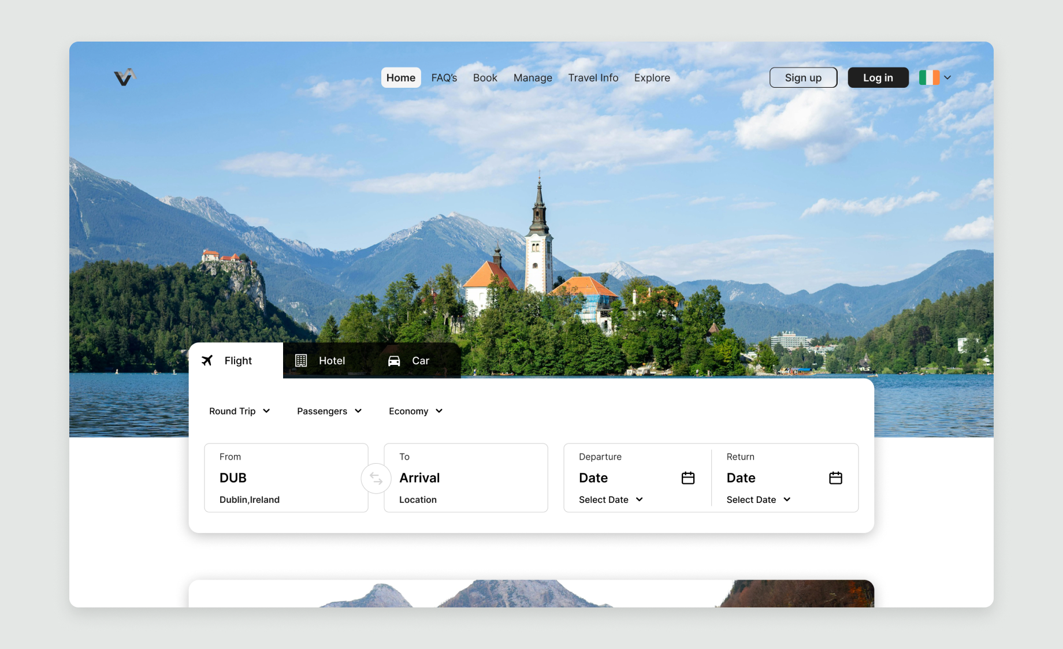Click the Departure Date text
Screen dimensions: 1063x649
pyautogui.click(x=593, y=478)
